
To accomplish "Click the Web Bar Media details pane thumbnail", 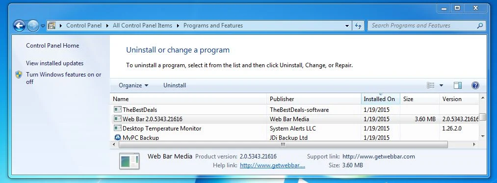I will coord(129,161).
